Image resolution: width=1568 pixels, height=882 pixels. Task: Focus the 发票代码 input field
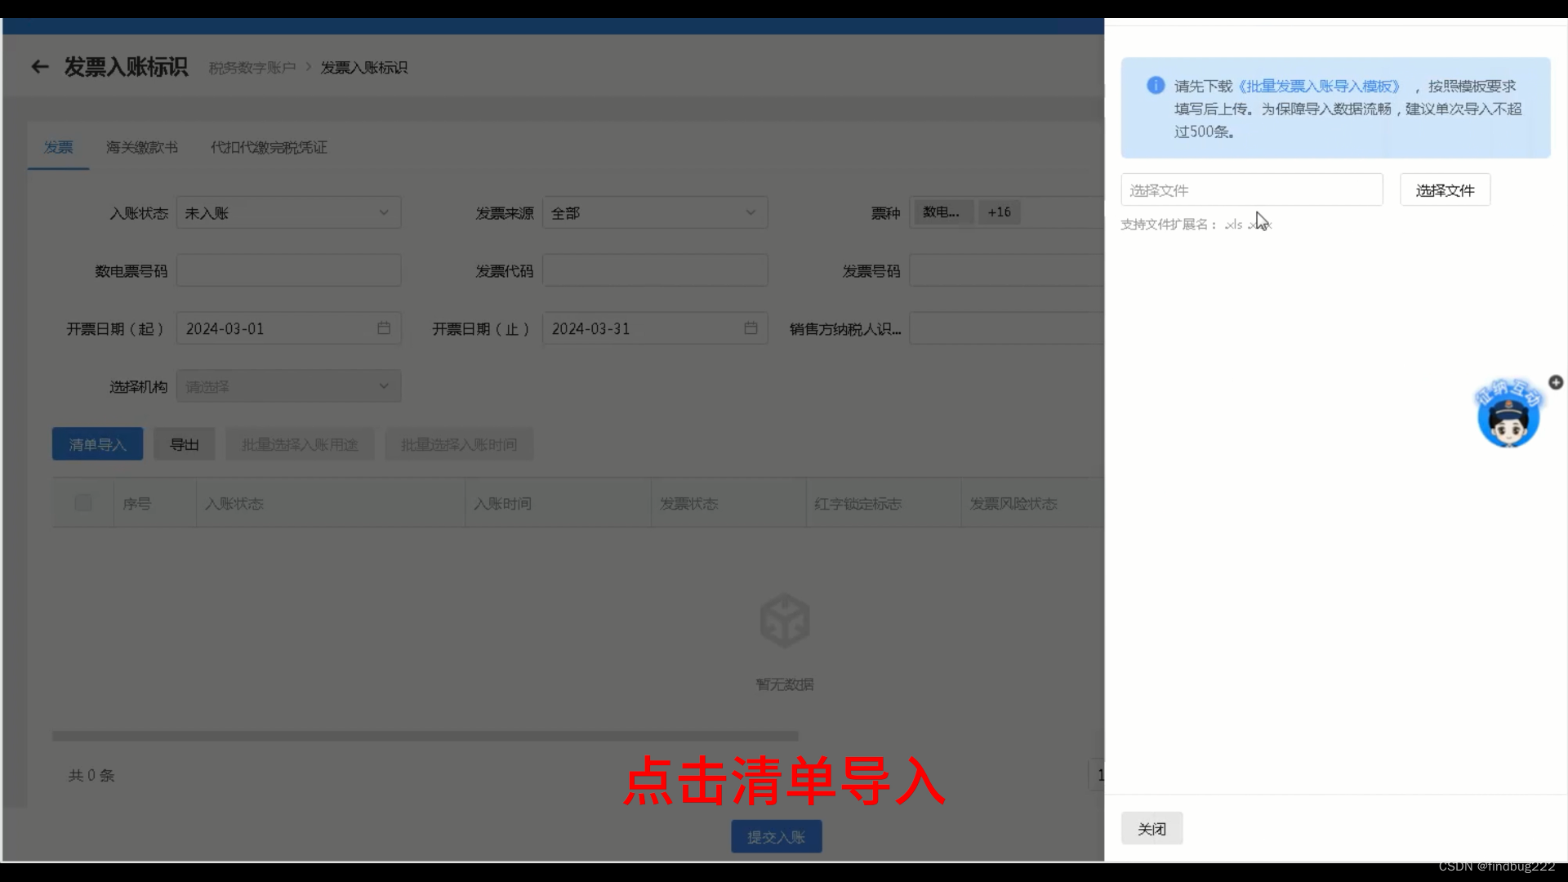click(x=655, y=270)
